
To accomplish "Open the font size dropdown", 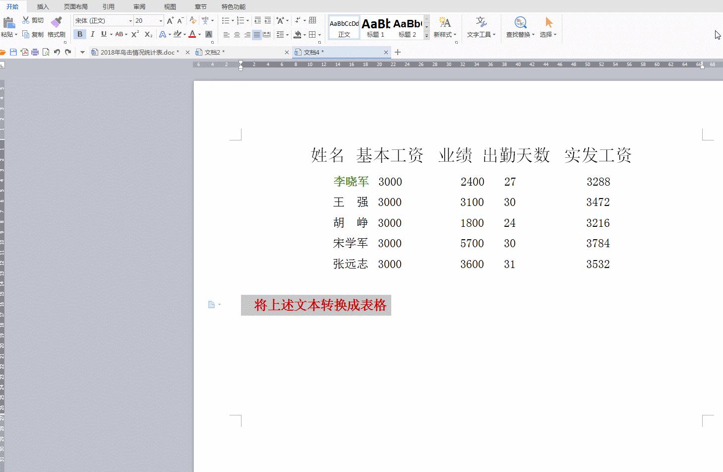I will pyautogui.click(x=160, y=20).
